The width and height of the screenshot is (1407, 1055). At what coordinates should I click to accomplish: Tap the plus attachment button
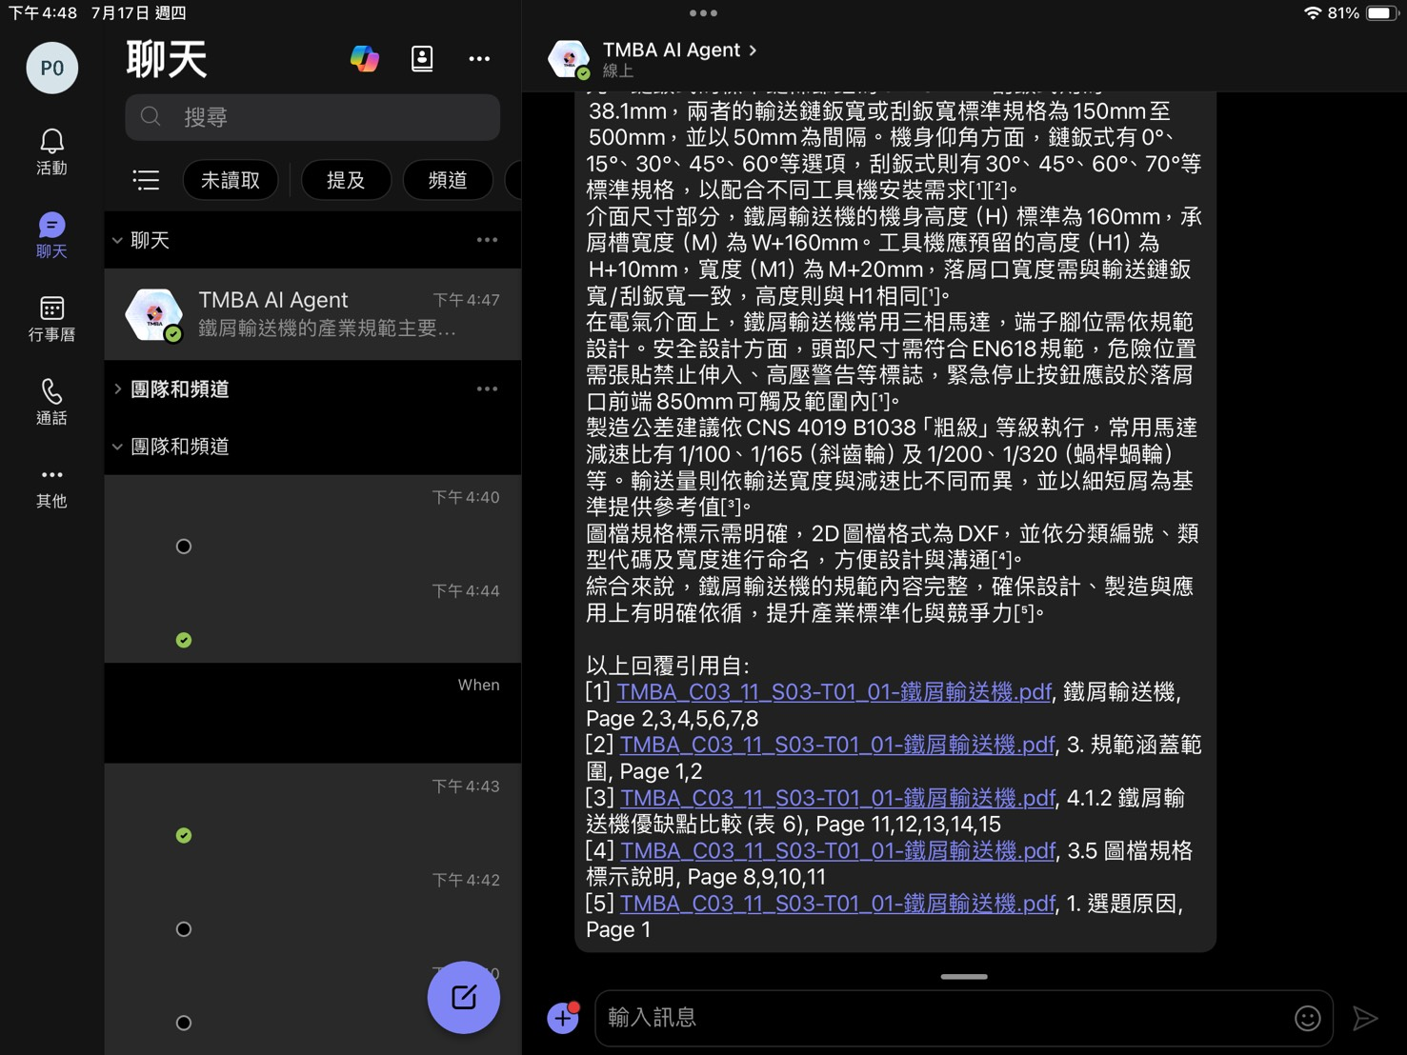563,1018
